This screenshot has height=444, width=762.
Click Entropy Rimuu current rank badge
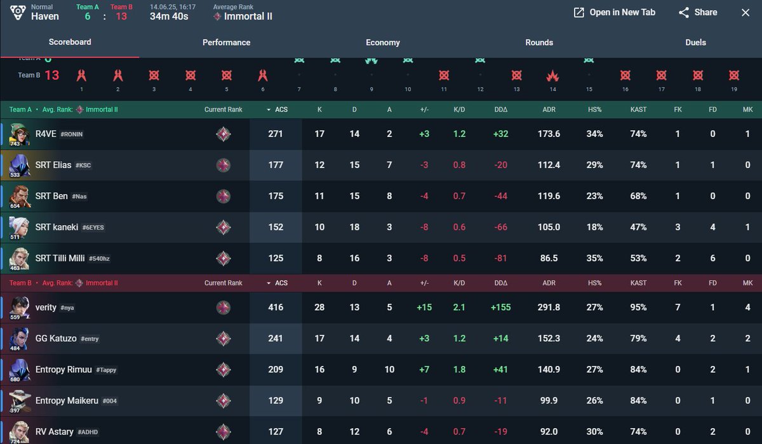coord(223,369)
